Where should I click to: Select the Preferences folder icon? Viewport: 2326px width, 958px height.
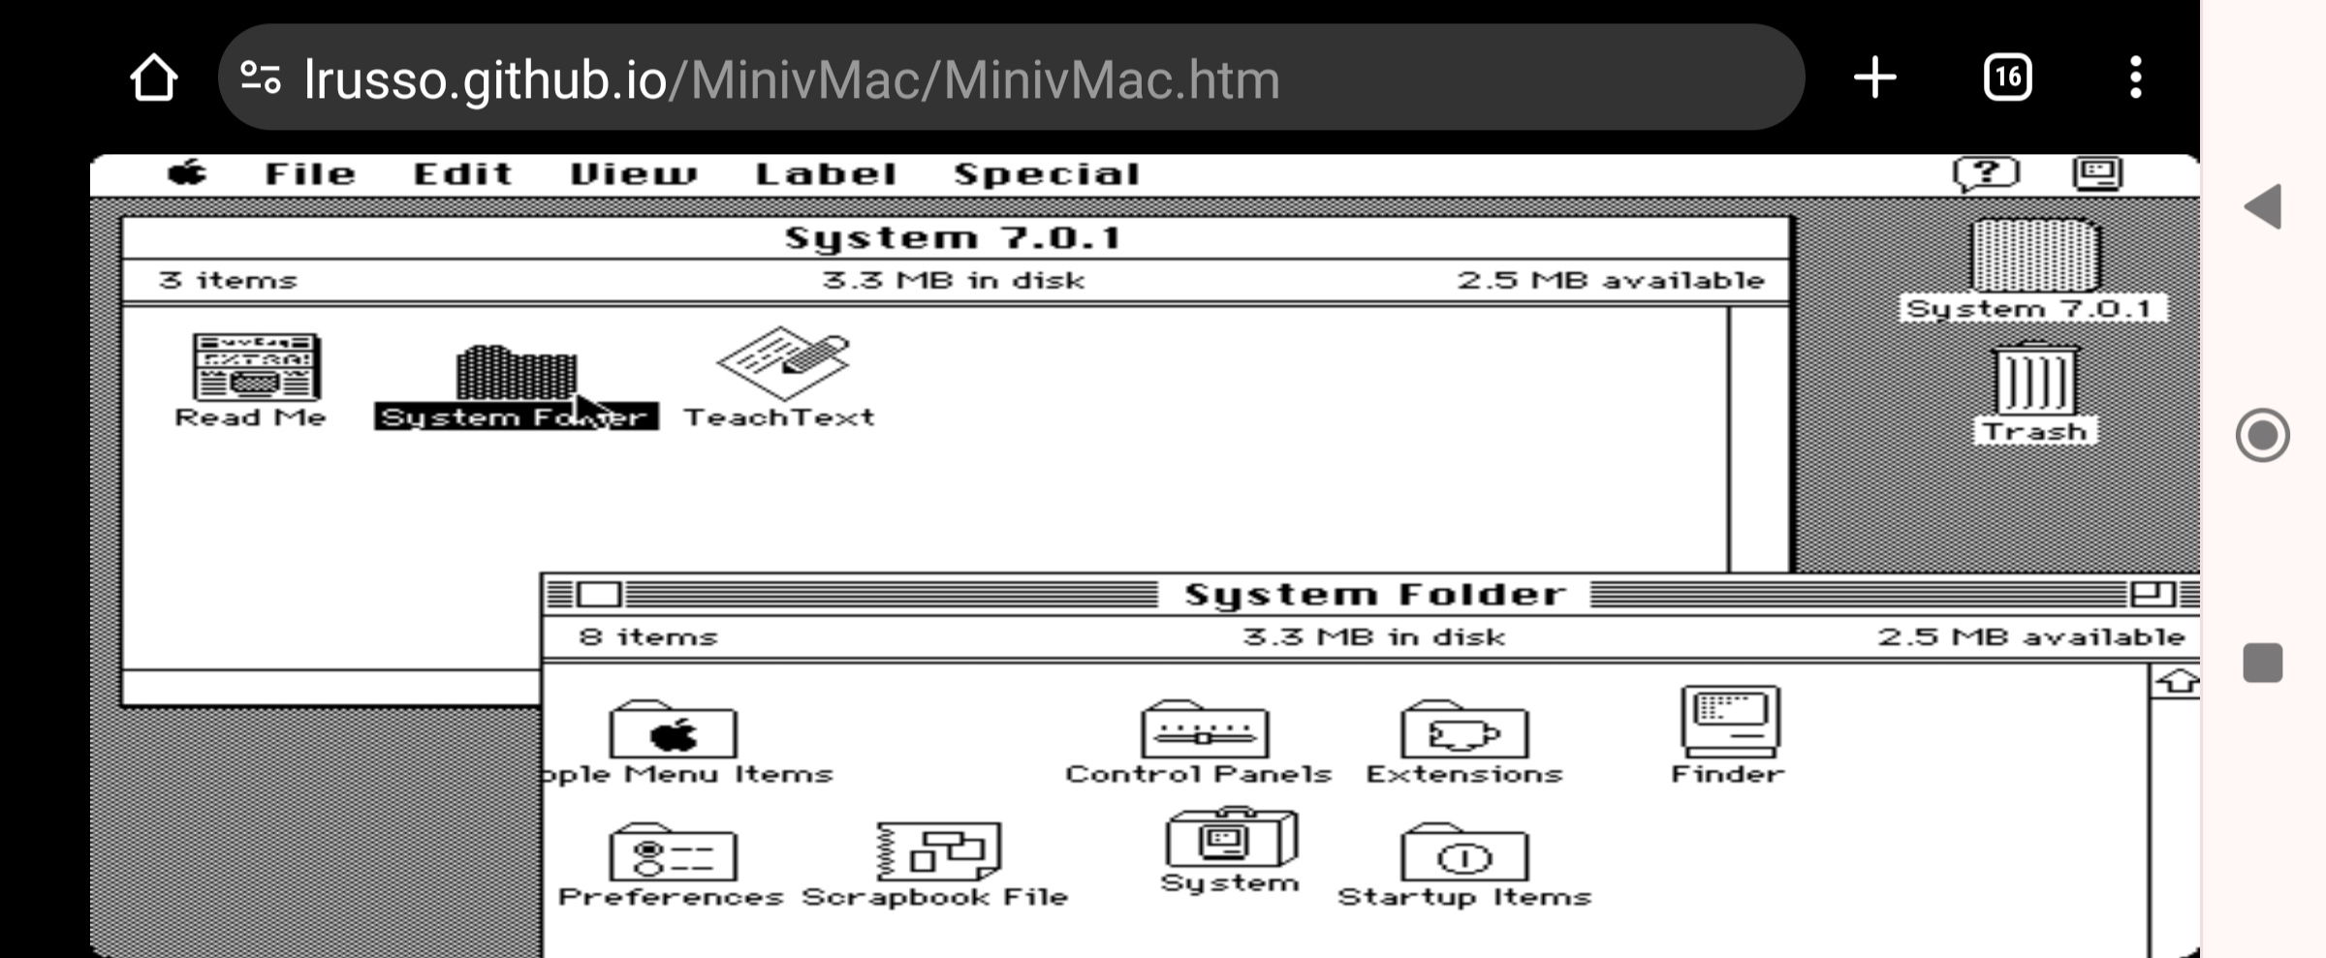[x=673, y=852]
